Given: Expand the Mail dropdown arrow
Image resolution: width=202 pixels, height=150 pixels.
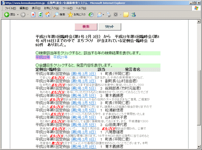Looking at the screenshot, I should coord(103,15).
